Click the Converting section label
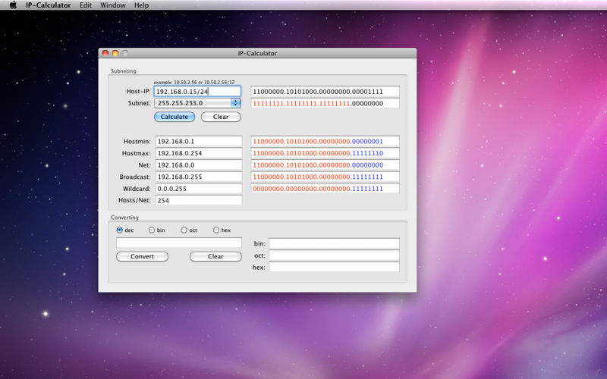The image size is (607, 379). pos(124,218)
